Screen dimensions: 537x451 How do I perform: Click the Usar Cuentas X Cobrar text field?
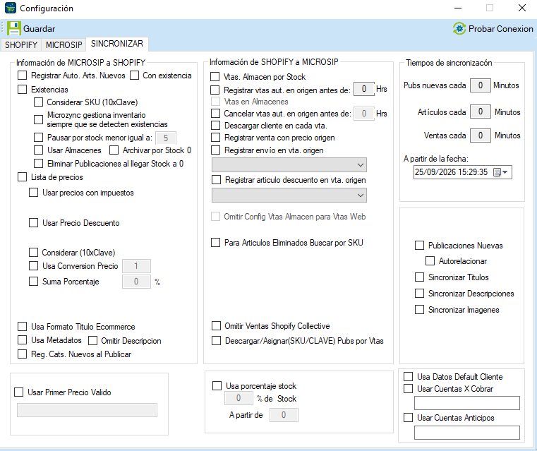click(x=467, y=403)
